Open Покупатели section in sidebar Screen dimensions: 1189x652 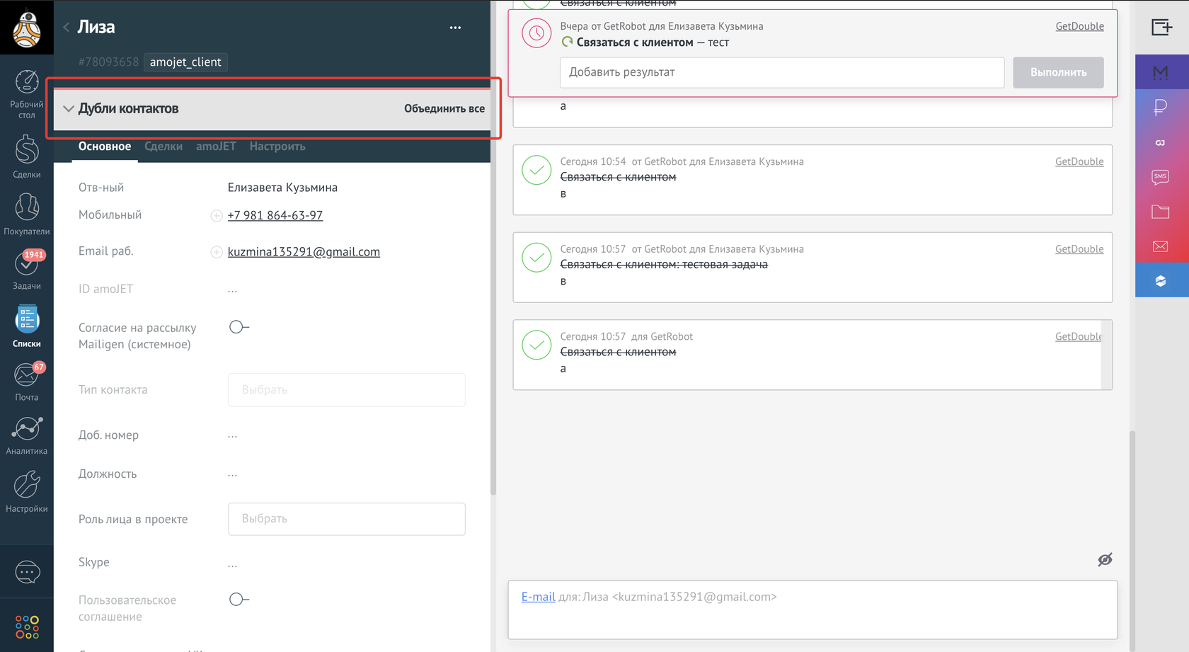pos(27,214)
